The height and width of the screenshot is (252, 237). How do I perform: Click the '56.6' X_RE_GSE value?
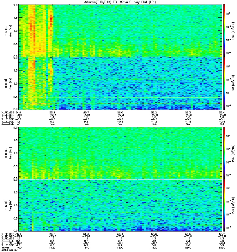(x=188, y=234)
